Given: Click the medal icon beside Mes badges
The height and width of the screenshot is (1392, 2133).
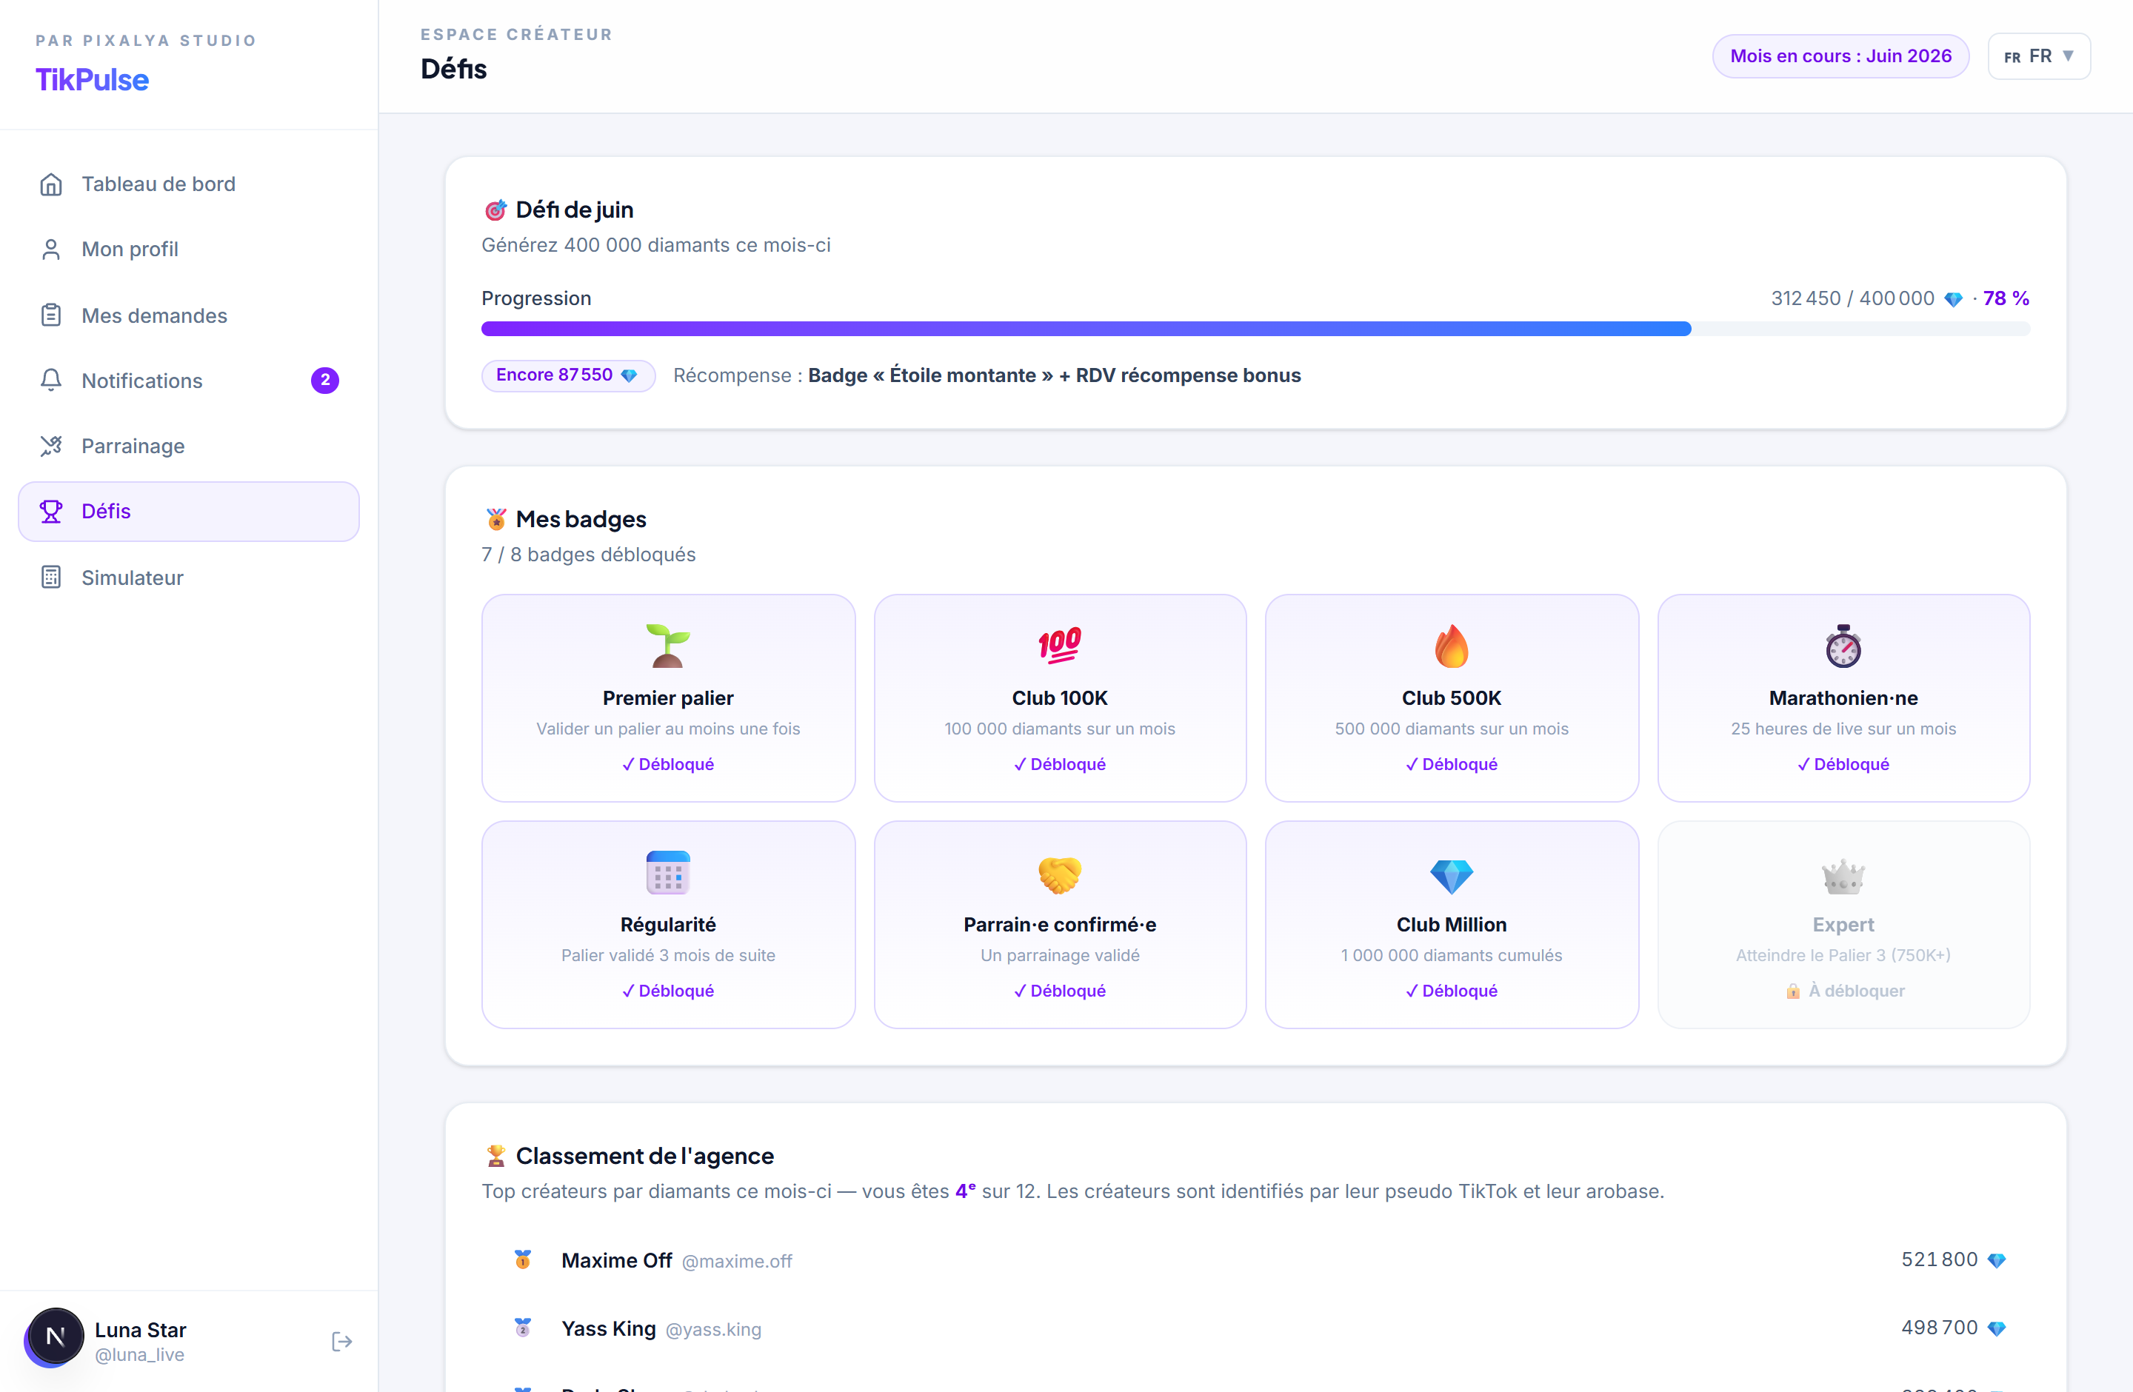Looking at the screenshot, I should pyautogui.click(x=495, y=520).
